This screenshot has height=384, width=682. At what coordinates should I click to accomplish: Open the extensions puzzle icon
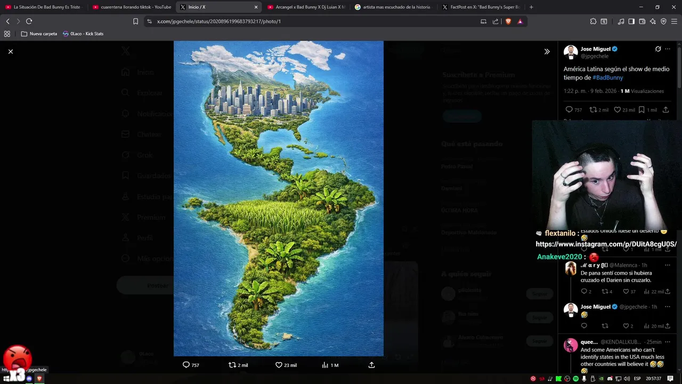tap(593, 21)
